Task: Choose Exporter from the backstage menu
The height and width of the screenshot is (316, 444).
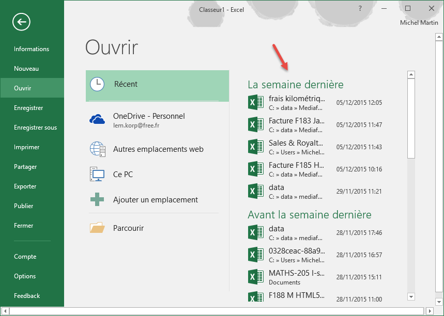Action: tap(25, 186)
